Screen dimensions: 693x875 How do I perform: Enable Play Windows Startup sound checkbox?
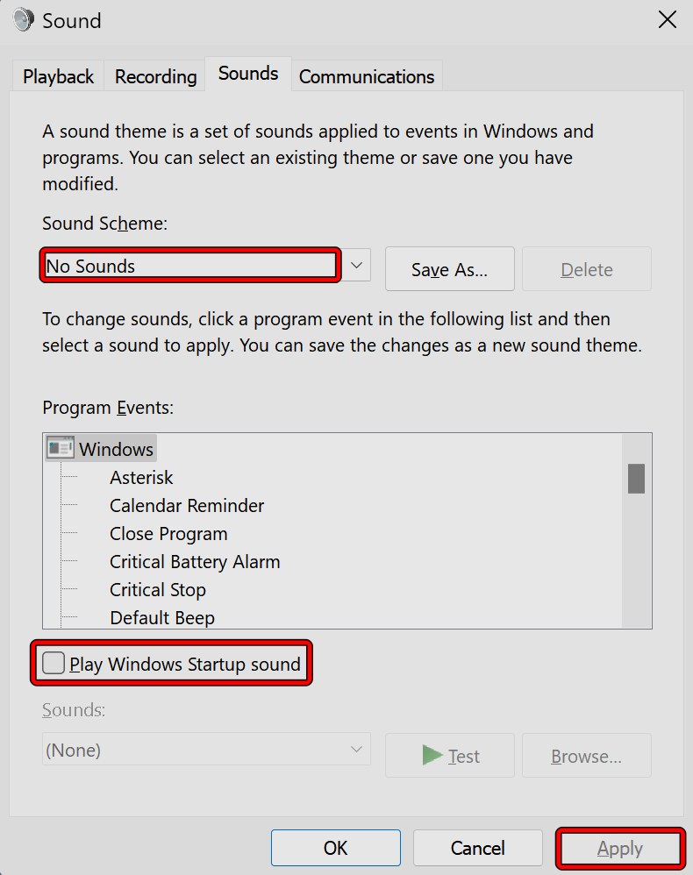(54, 664)
